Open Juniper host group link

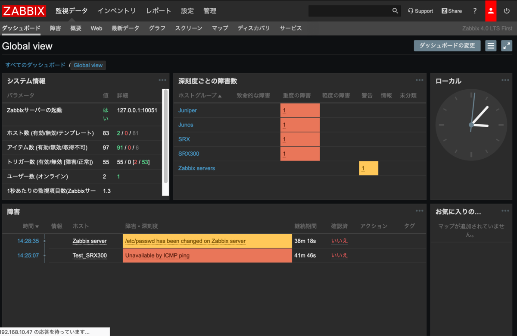[187, 110]
